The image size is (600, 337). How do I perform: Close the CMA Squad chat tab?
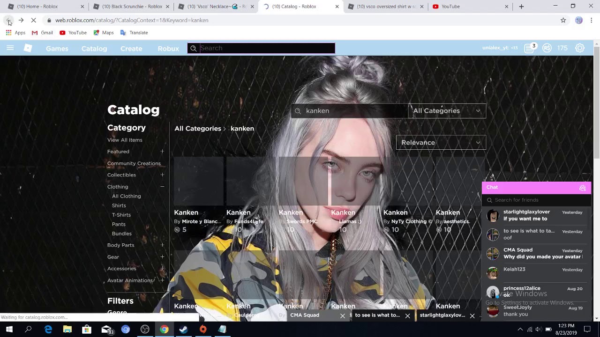point(343,316)
